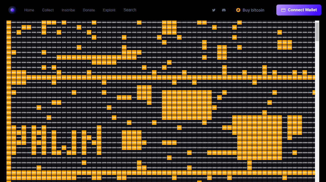Select the orange block 409000 cell
Image resolution: width=326 pixels, height=182 pixels.
tap(9, 22)
